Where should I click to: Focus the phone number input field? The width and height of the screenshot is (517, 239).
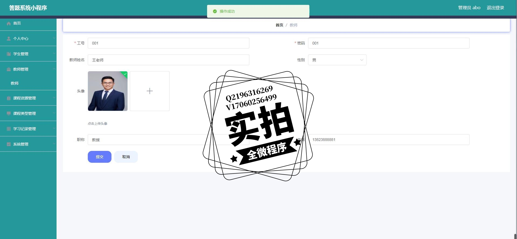point(389,140)
